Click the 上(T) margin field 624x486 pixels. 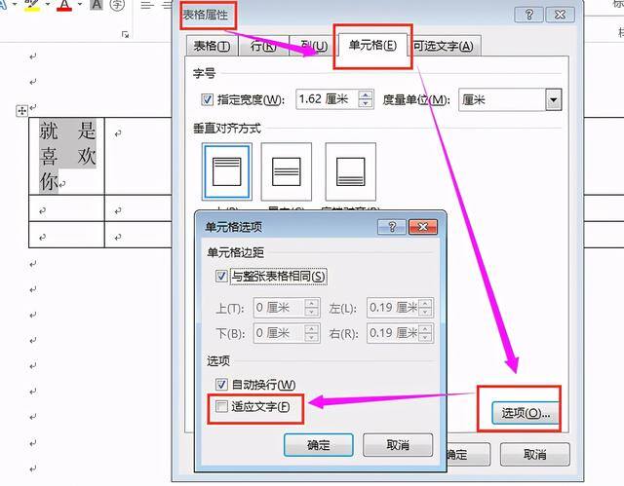tap(279, 307)
